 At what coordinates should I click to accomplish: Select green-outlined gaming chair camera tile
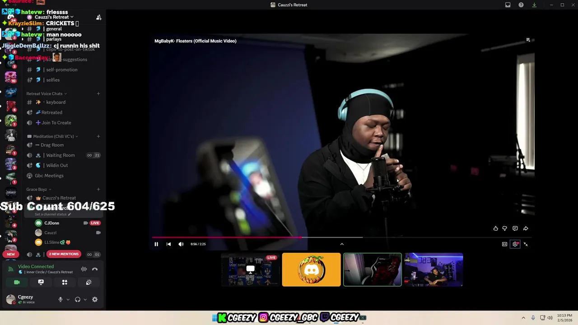[x=372, y=269]
